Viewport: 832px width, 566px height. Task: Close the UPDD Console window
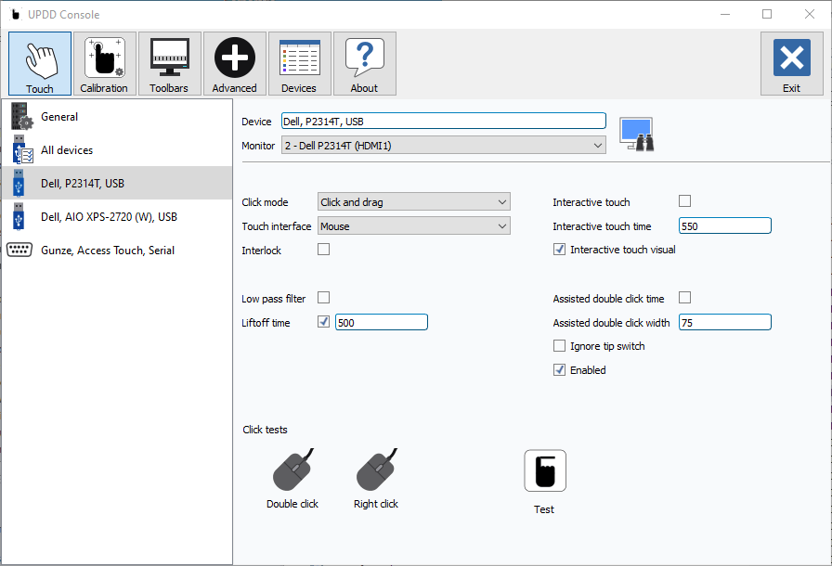pos(809,14)
